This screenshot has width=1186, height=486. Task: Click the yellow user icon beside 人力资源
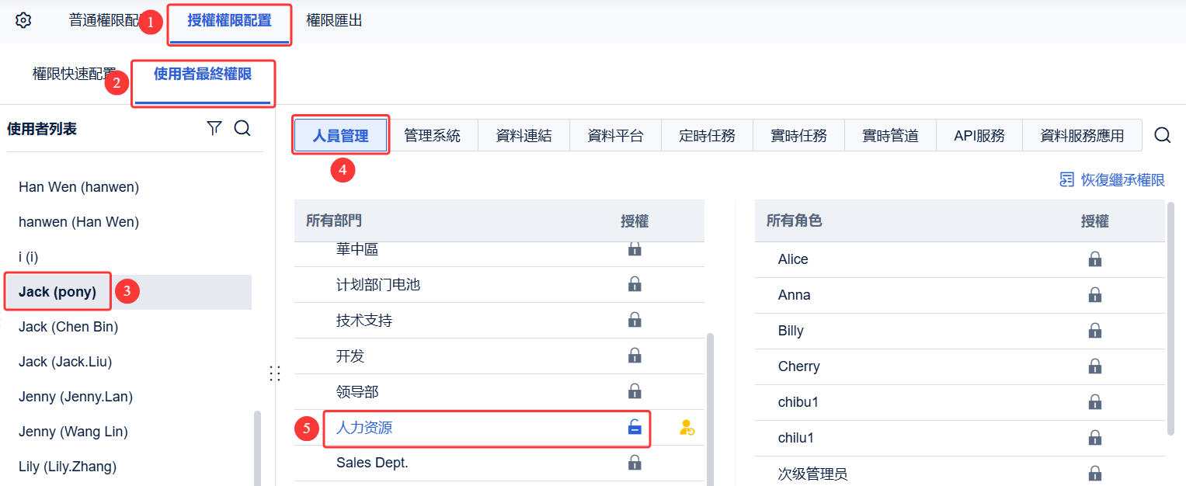pos(687,427)
